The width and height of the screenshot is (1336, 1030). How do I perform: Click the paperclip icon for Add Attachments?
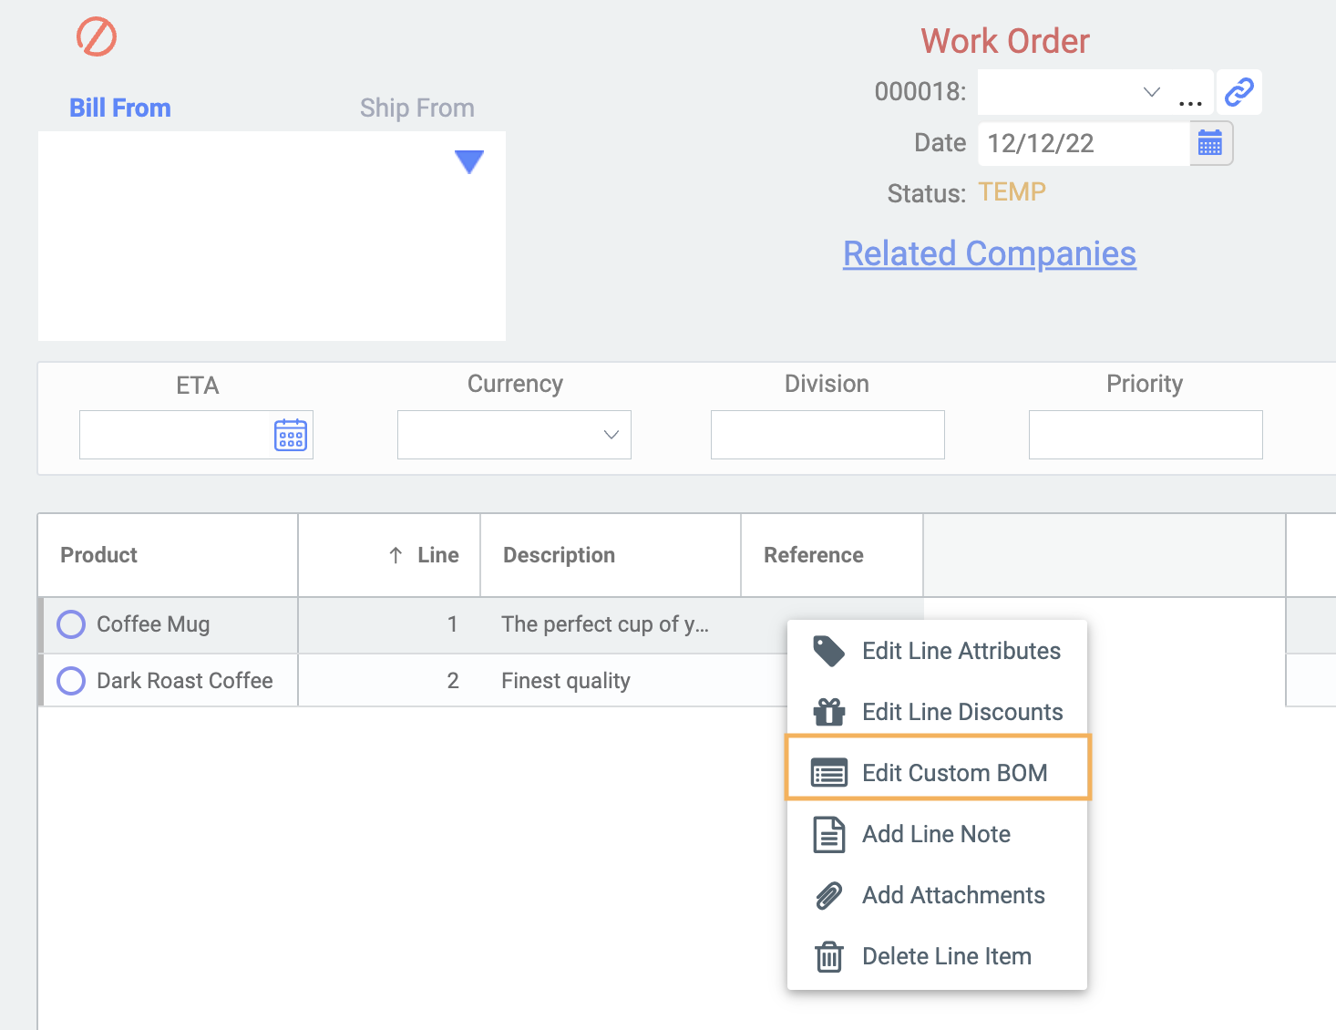829,895
